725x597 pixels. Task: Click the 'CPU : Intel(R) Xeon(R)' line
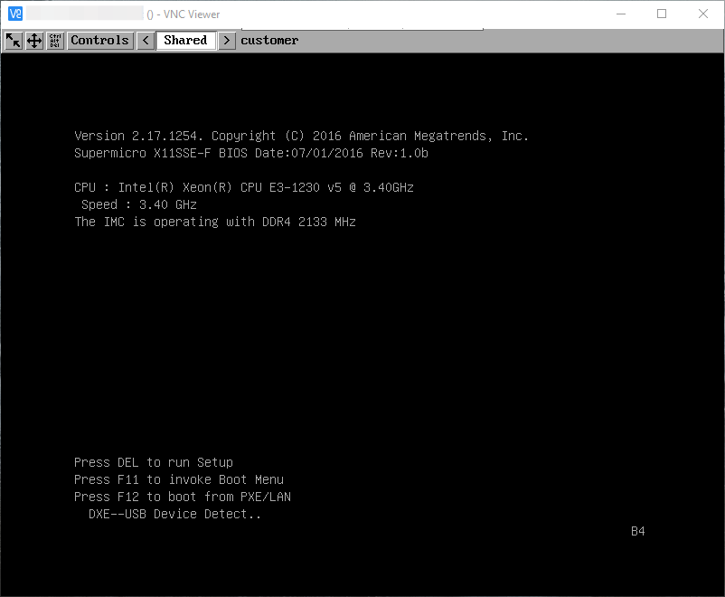244,187
